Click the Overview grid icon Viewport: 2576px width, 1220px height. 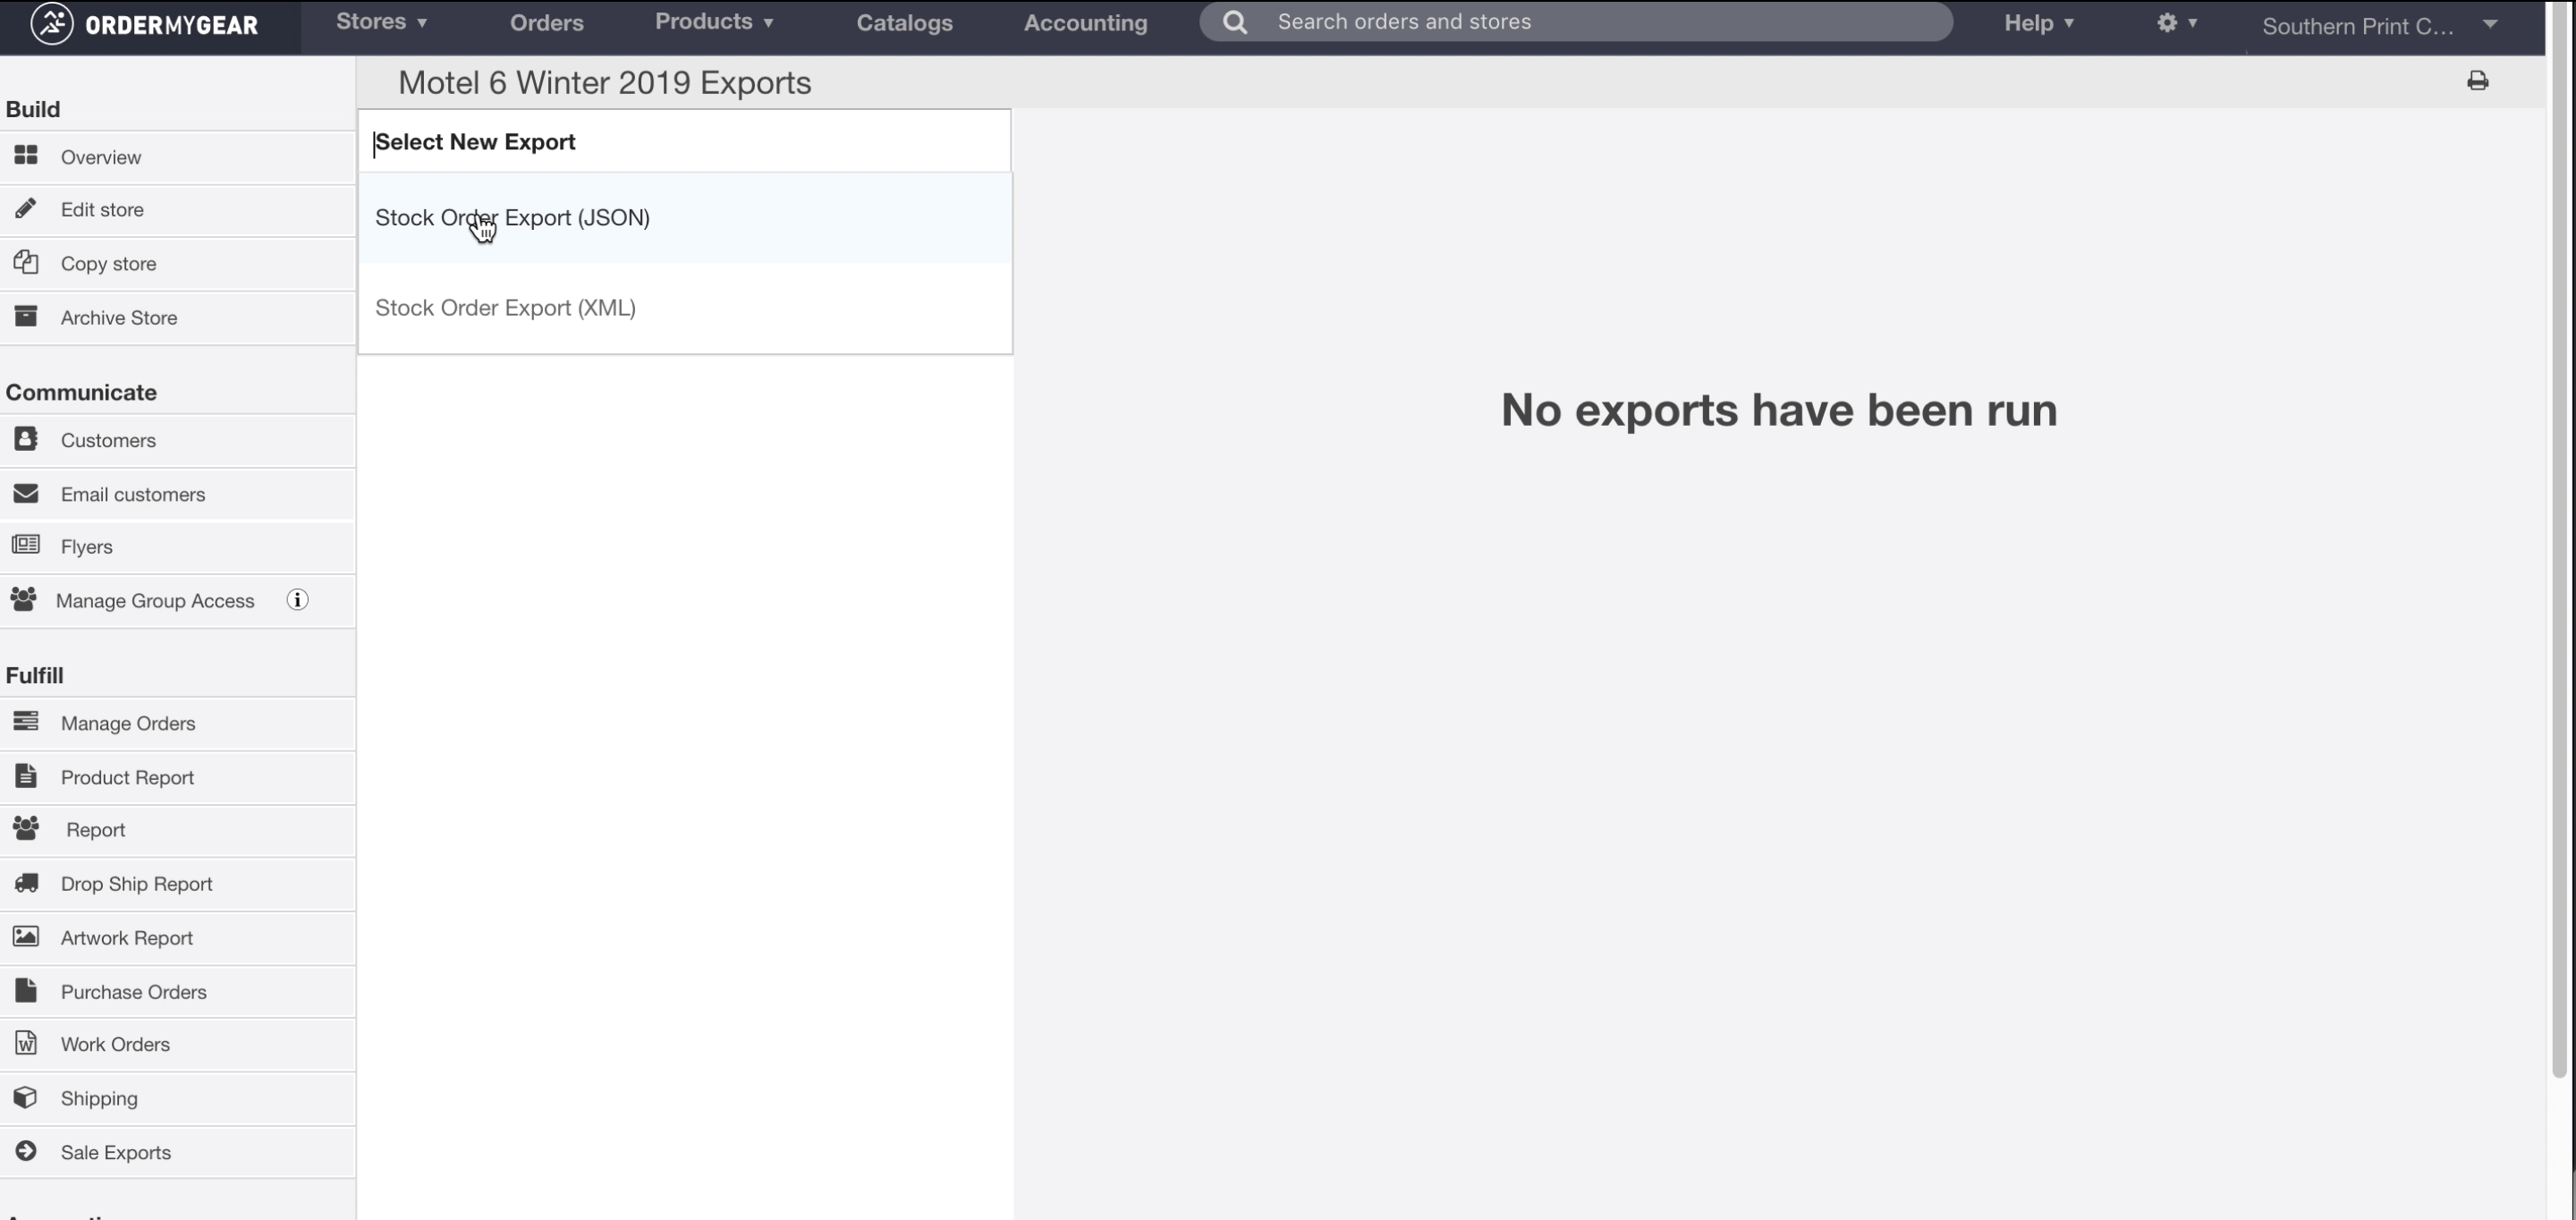(26, 155)
